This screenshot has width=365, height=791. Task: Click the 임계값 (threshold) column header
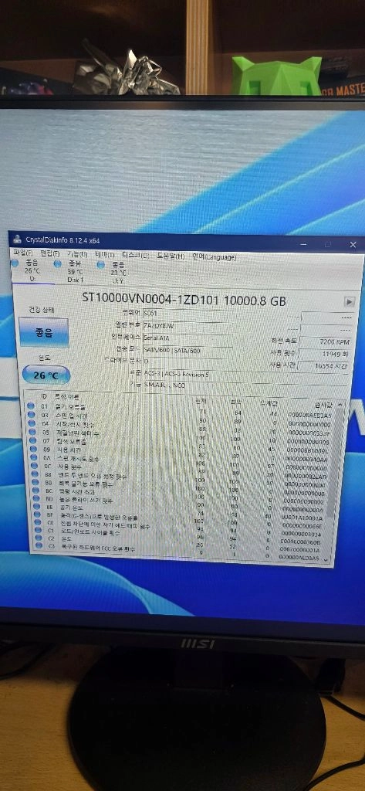pos(268,403)
